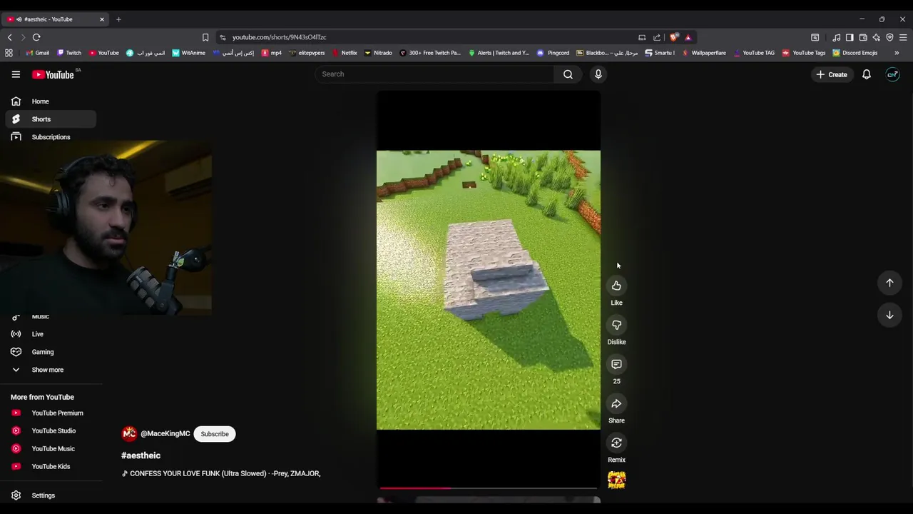Reload the page
This screenshot has height=514, width=913.
[x=36, y=37]
